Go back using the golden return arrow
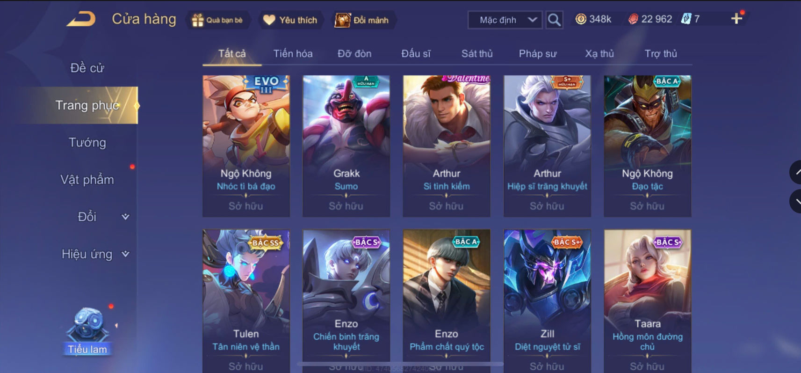Viewport: 801px width, 373px height. coord(81,19)
